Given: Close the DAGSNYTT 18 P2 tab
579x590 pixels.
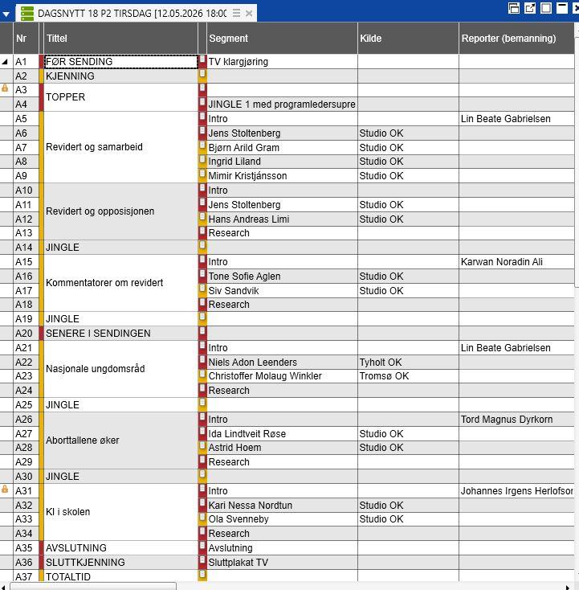Looking at the screenshot, I should pos(248,14).
